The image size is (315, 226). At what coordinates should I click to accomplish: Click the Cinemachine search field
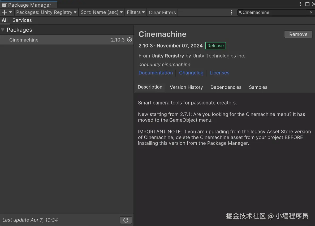click(x=276, y=12)
